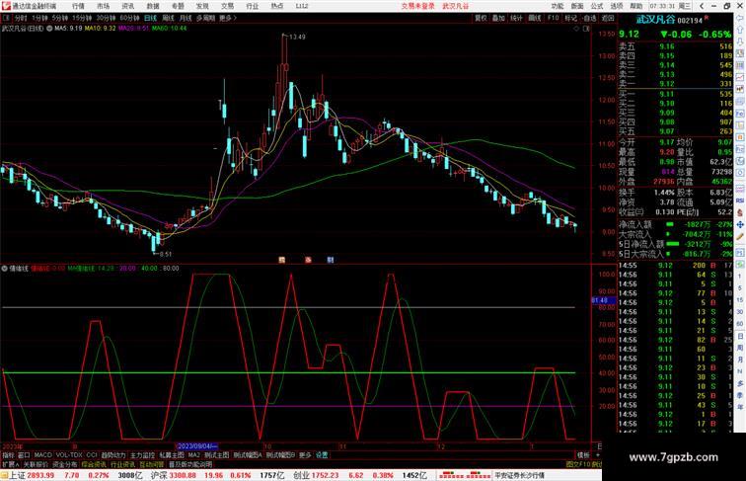The width and height of the screenshot is (746, 481).
Task: Open the 功能 menu at top right
Action: pos(558,6)
